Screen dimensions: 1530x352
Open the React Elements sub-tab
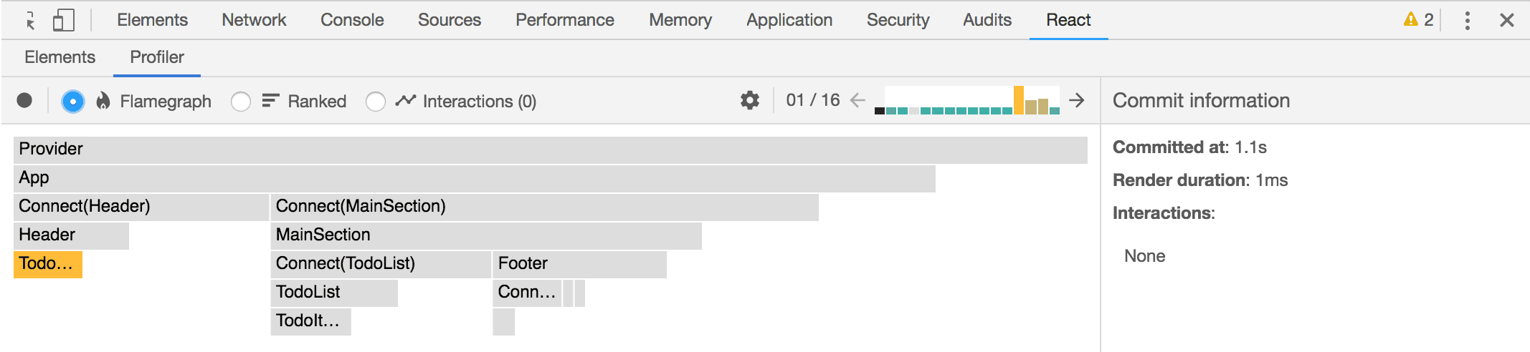pyautogui.click(x=60, y=57)
